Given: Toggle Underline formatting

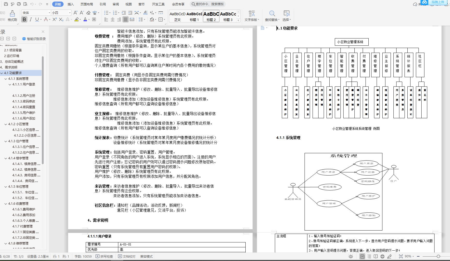Looking at the screenshot, I should 37,19.
